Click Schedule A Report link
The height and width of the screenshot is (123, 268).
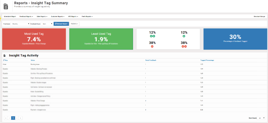tap(10, 17)
